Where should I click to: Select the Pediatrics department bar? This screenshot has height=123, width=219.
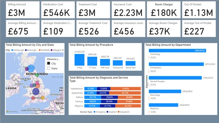164,105
